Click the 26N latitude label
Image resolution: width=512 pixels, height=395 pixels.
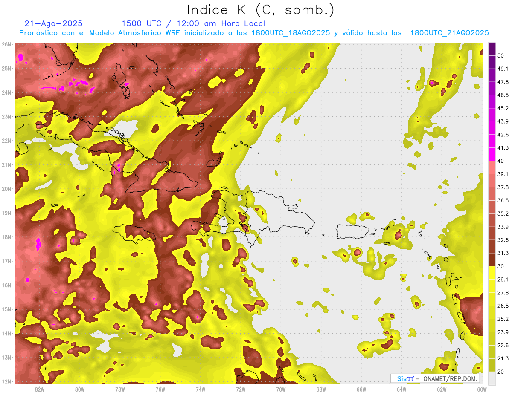(x=6, y=44)
